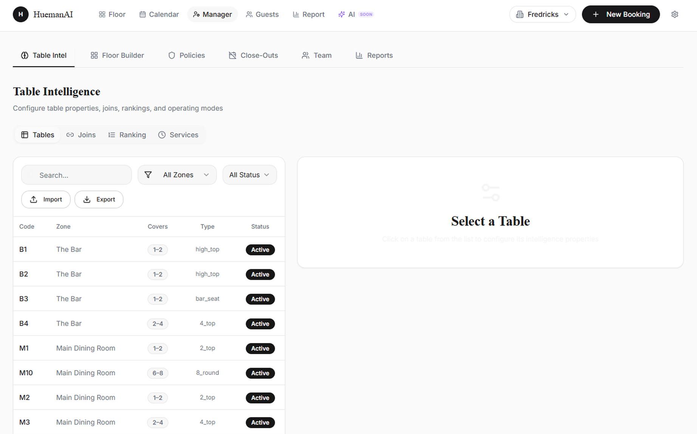
Task: Click the Import upload icon
Action: pyautogui.click(x=34, y=199)
